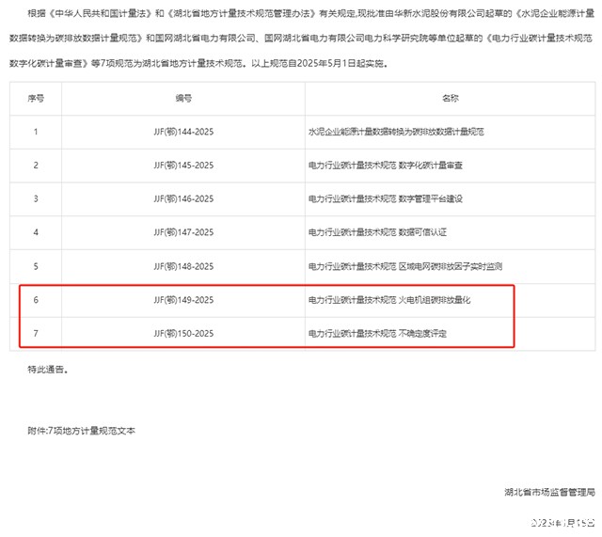Click the 数据可信认证 specification name
This screenshot has width=602, height=537.
[425, 232]
